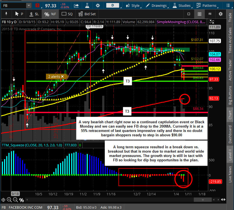Open the Live News side tab
234x210 pixels.
pos(230,174)
